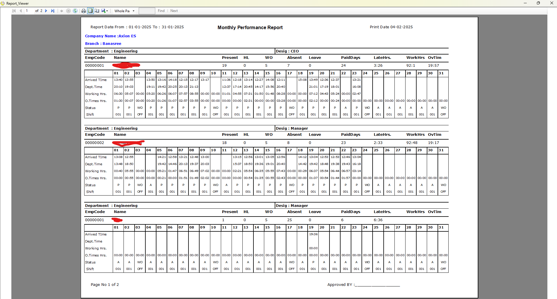The height and width of the screenshot is (299, 557).
Task: Click the Monthly Performance Report title
Action: tap(250, 27)
